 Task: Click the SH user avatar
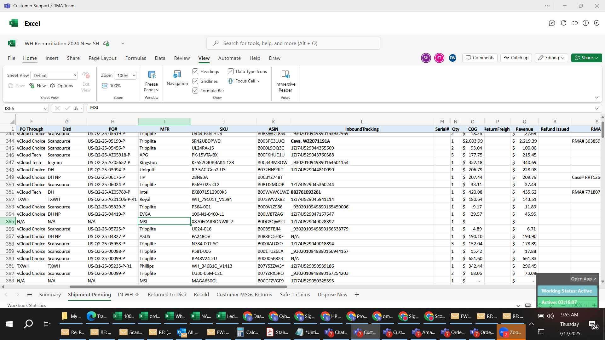tap(426, 58)
